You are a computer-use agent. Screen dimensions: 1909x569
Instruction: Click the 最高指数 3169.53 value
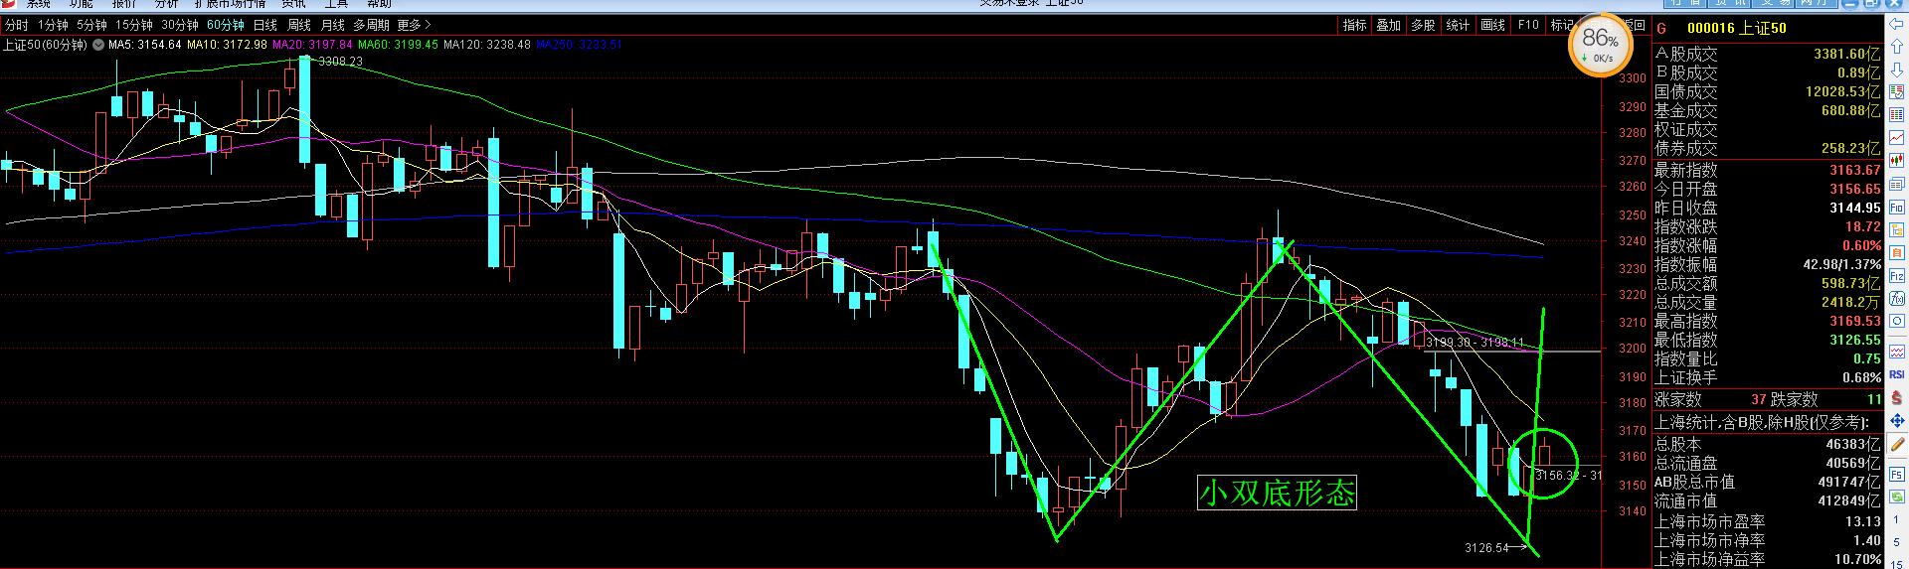click(x=1854, y=321)
